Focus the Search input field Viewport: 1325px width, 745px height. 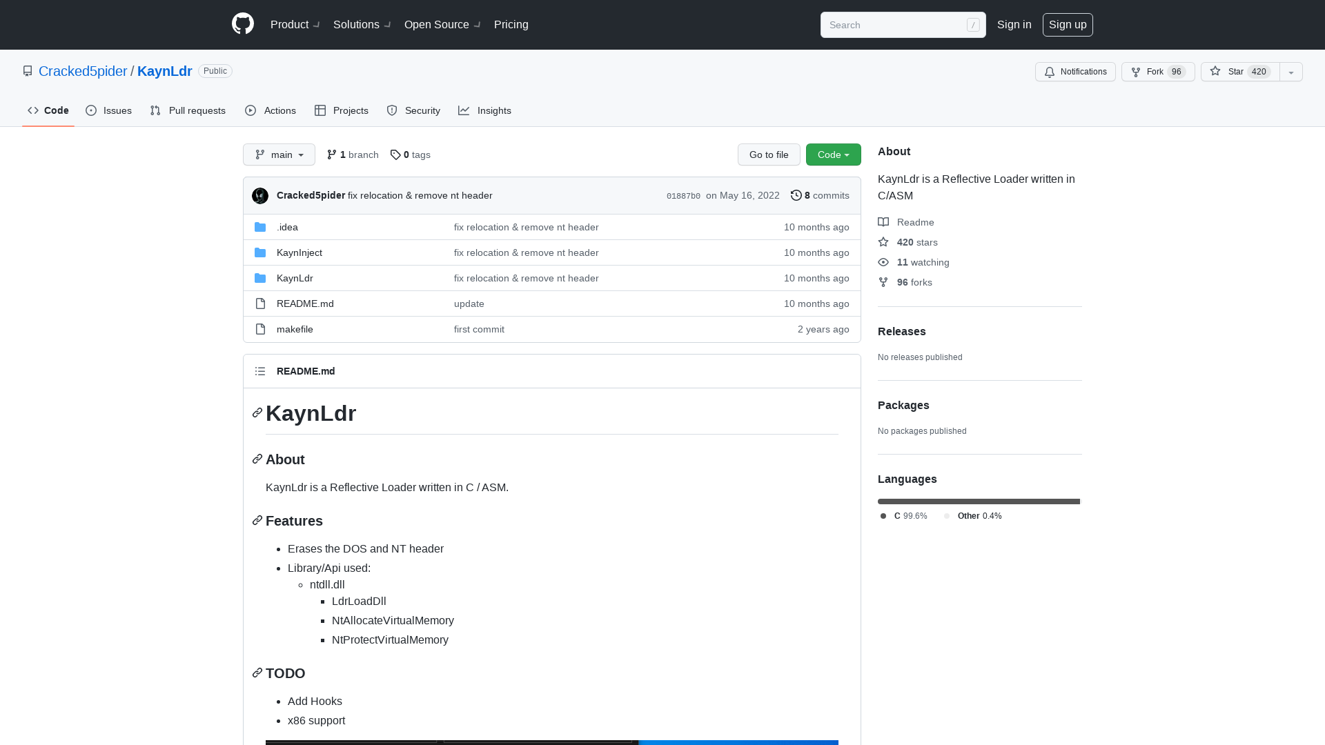pos(903,25)
